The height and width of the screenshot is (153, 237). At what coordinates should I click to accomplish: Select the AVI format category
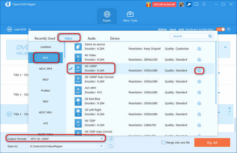tap(46, 123)
